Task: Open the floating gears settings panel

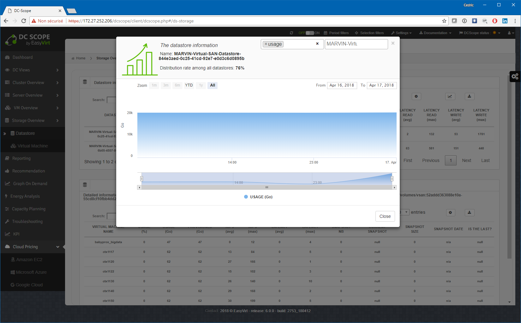Action: click(x=515, y=76)
